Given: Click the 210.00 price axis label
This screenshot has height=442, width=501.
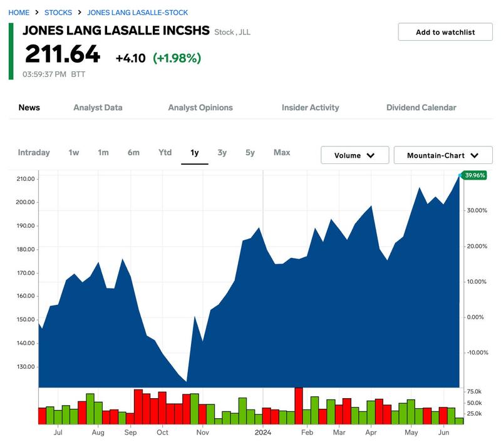Looking at the screenshot, I should coord(26,179).
